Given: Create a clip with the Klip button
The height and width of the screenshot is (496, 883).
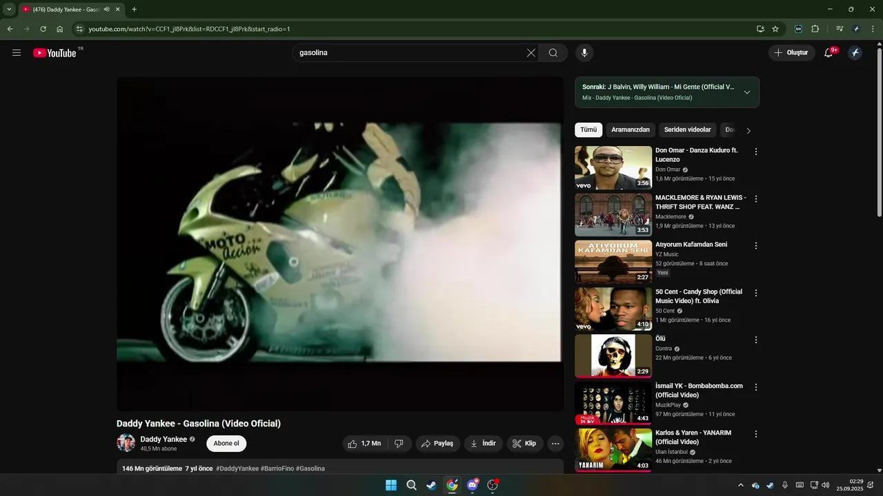Looking at the screenshot, I should click(x=524, y=444).
